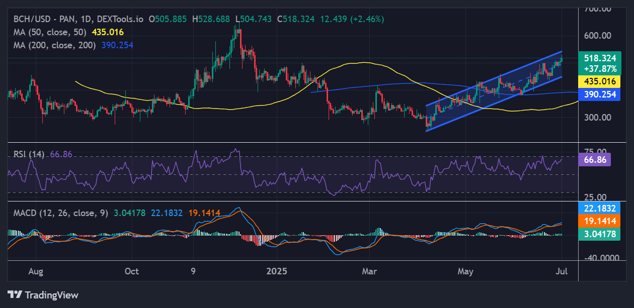This screenshot has width=634, height=308.
Task: Click the 700.00 price axis label
Action: point(597,9)
